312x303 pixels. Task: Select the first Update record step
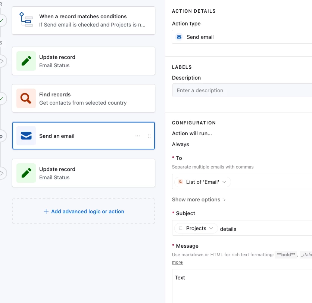(84, 61)
